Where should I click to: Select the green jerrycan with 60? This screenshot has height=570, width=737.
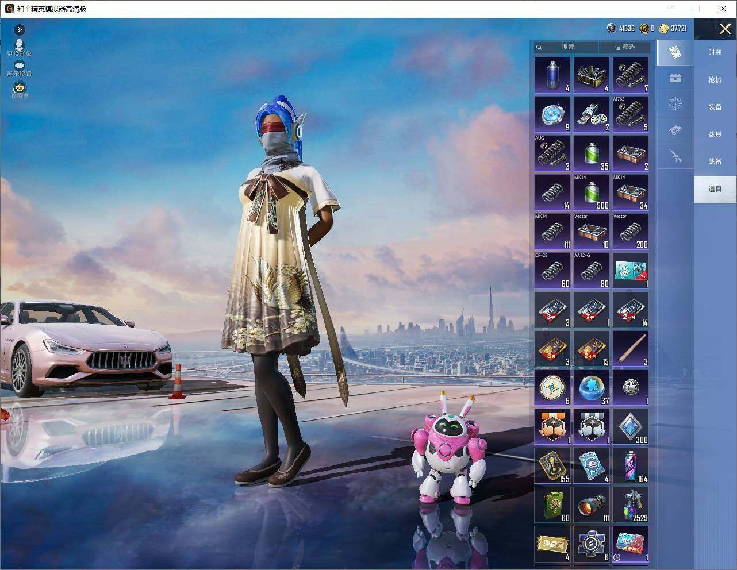pos(552,505)
